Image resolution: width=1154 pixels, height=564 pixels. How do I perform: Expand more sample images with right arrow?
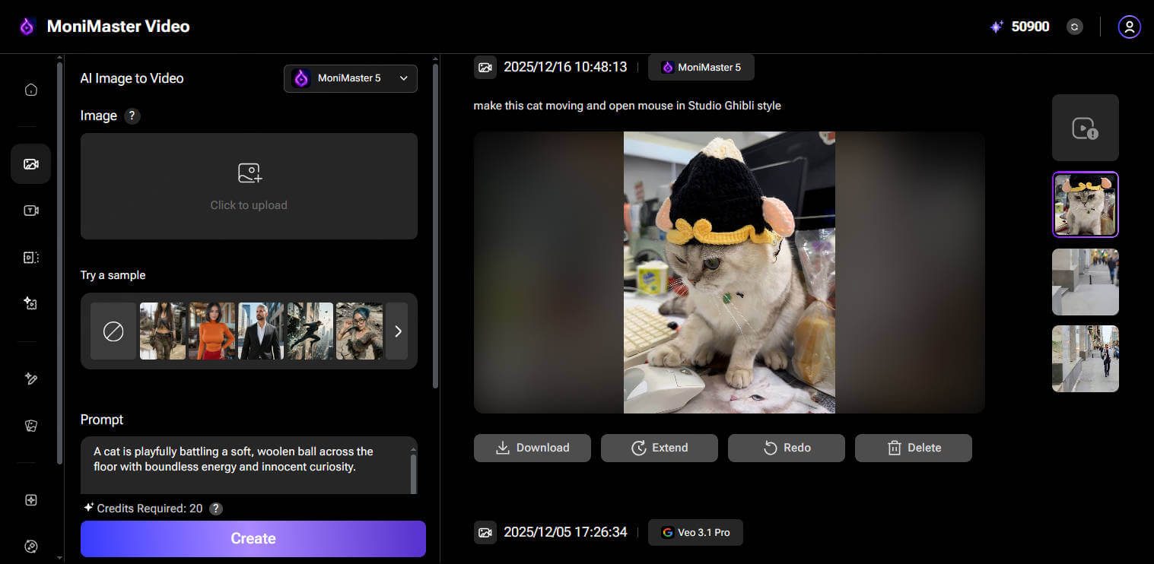click(x=397, y=331)
